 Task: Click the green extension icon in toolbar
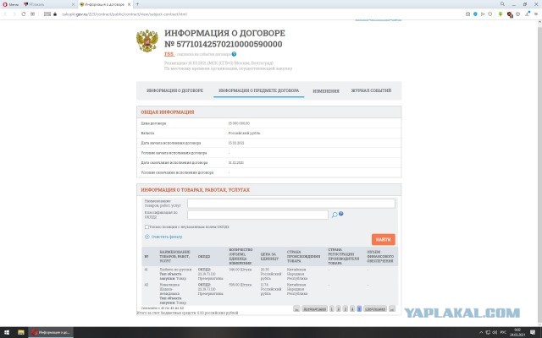[501, 14]
